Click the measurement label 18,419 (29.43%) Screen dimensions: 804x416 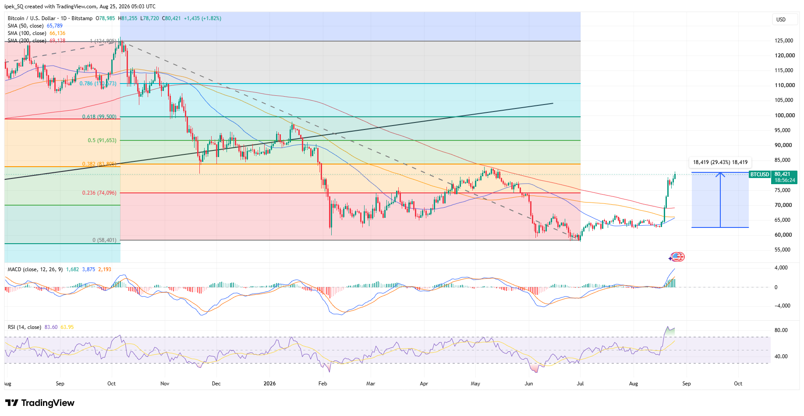point(720,162)
